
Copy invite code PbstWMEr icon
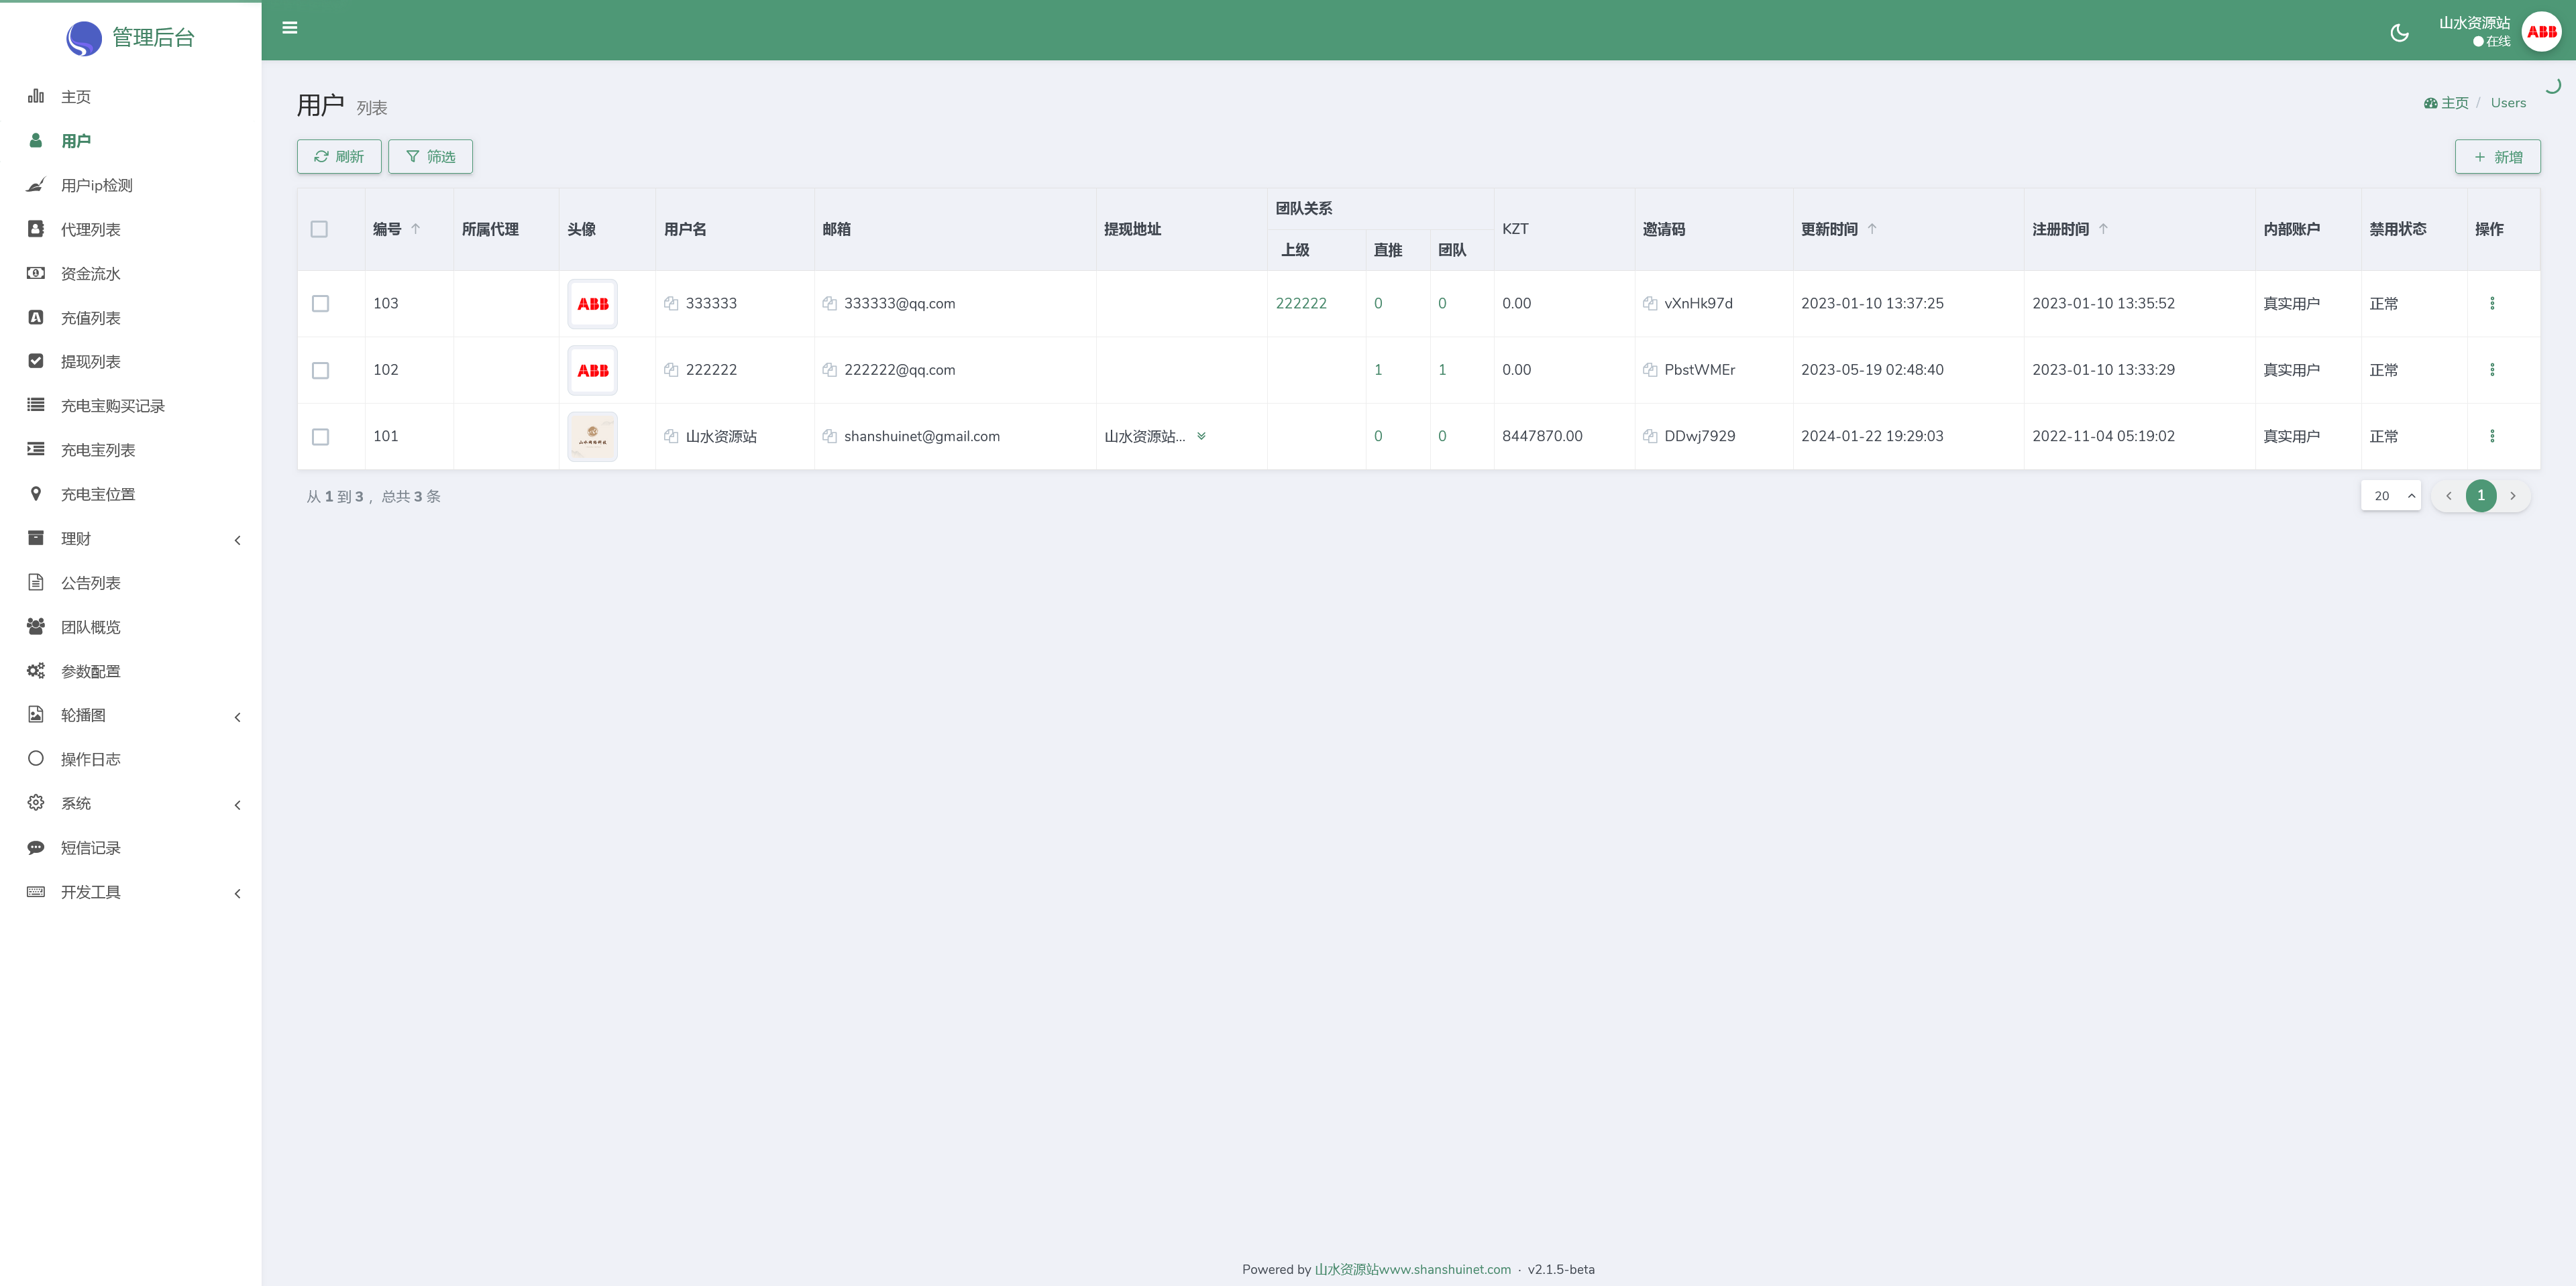(1650, 369)
